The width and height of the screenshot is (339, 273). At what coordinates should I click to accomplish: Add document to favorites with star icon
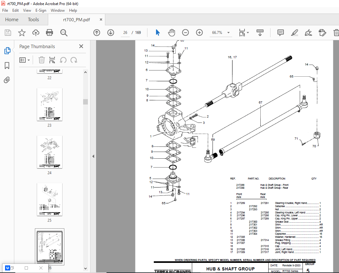coord(21,32)
